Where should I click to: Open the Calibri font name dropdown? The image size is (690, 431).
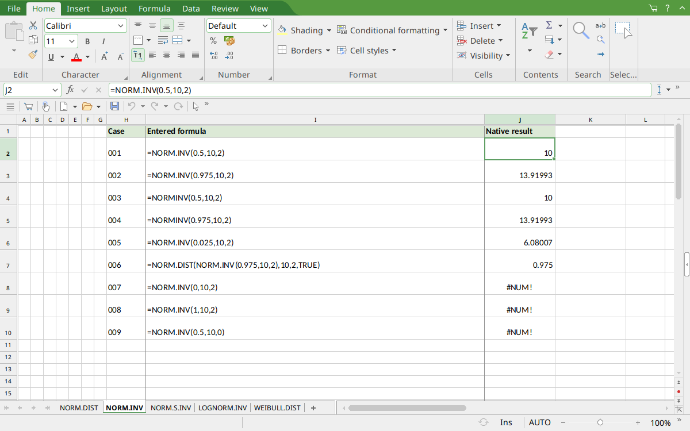(121, 26)
